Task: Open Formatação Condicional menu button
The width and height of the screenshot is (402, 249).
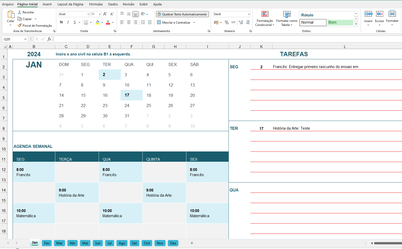Action: coord(264,18)
